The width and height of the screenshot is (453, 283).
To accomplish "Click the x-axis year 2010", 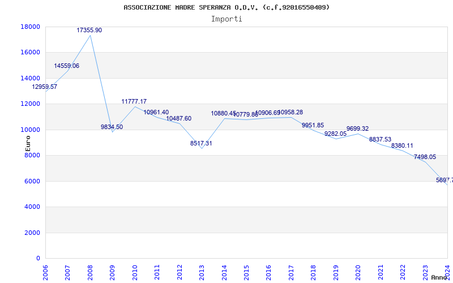I will coord(135,272).
